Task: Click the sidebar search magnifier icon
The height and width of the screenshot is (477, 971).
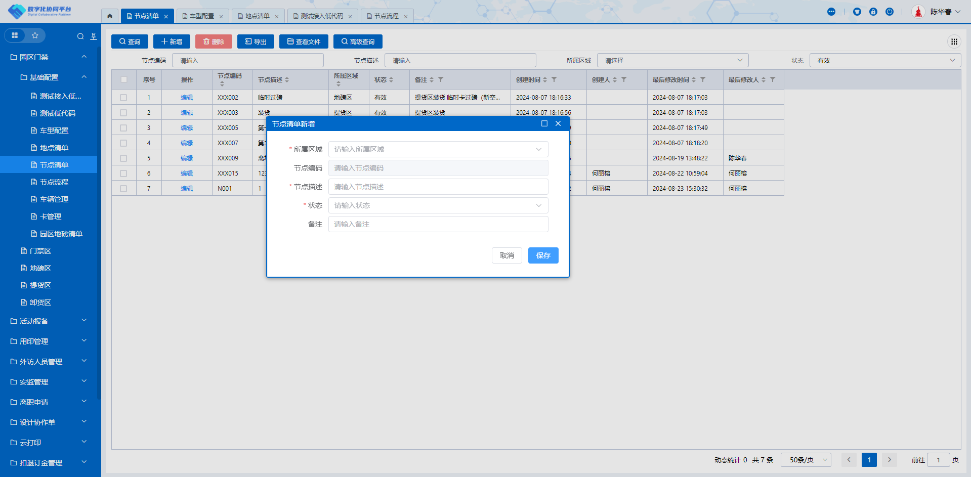Action: point(80,36)
